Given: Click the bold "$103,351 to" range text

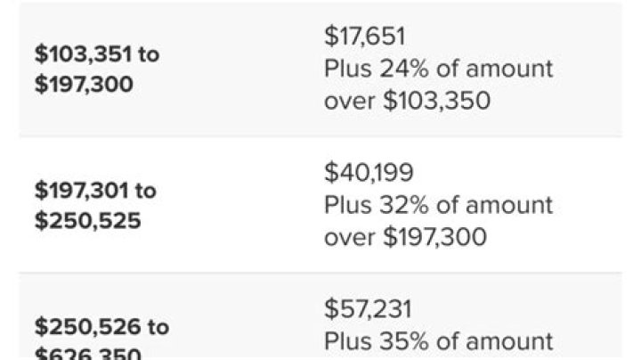Looking at the screenshot, I should 97,54.
